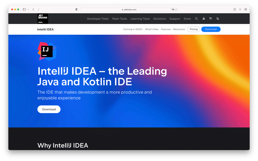This screenshot has width=258, height=161.
Task: Open the Store menu
Action: pyautogui.click(x=187, y=19)
